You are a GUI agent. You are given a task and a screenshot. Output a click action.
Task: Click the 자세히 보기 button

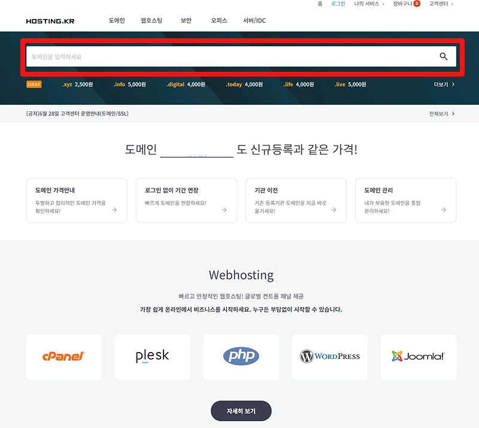(x=240, y=411)
